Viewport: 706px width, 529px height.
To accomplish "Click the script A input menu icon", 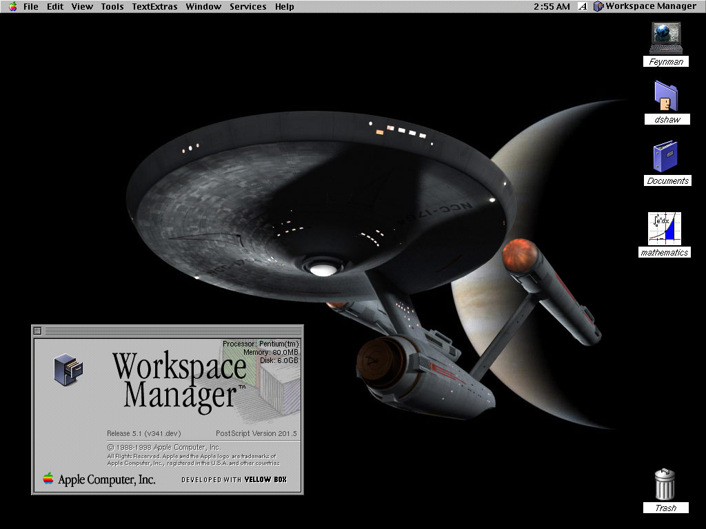I will (583, 6).
